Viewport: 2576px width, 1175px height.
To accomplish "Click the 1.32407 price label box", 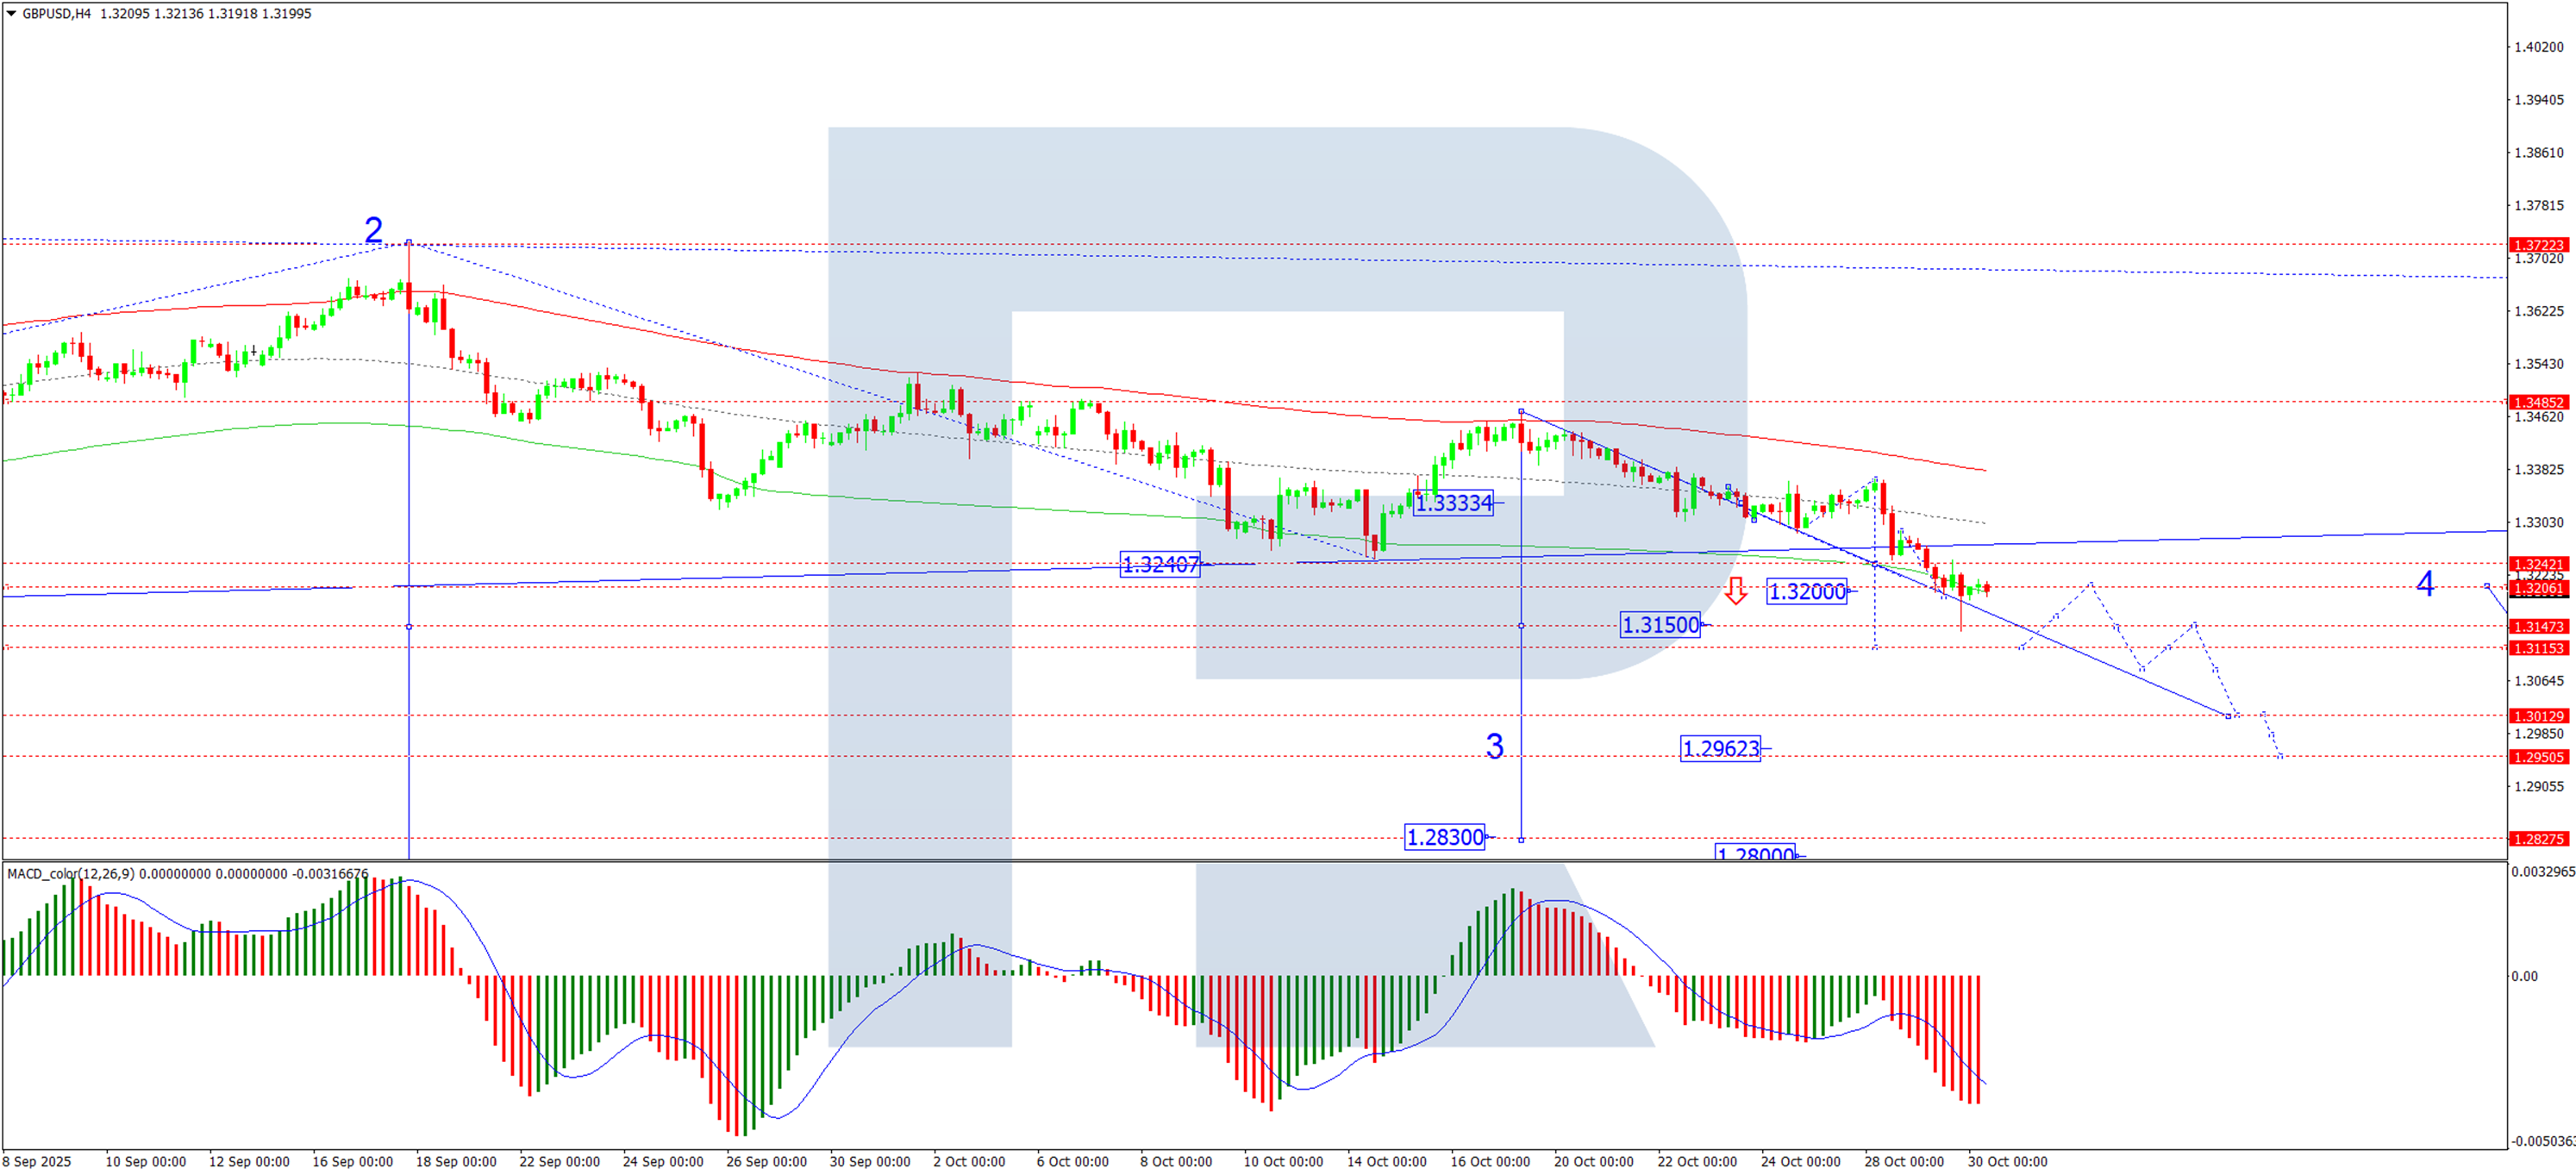I will [1160, 565].
